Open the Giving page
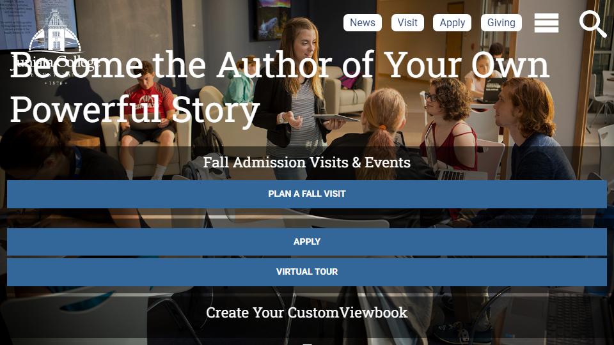Screen dimensions: 614x345 (x=501, y=23)
